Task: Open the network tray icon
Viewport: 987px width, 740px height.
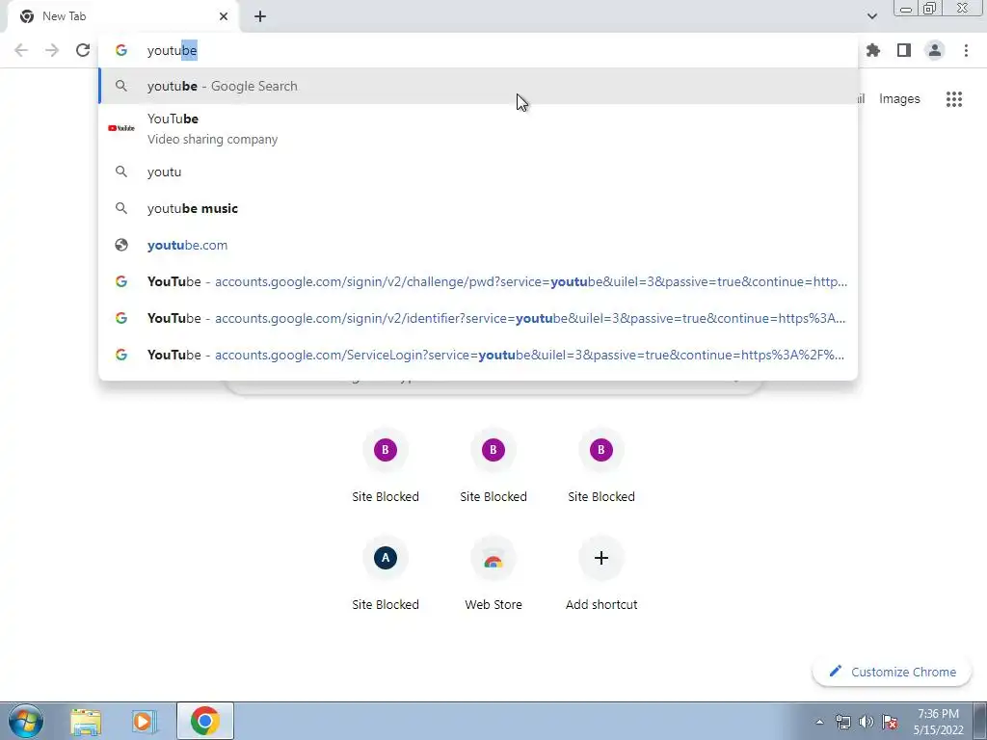Action: tap(842, 722)
